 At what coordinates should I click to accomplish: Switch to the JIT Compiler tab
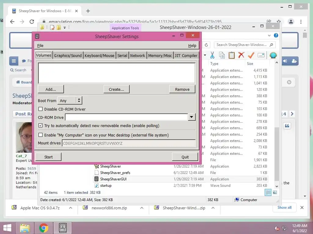pos(186,55)
